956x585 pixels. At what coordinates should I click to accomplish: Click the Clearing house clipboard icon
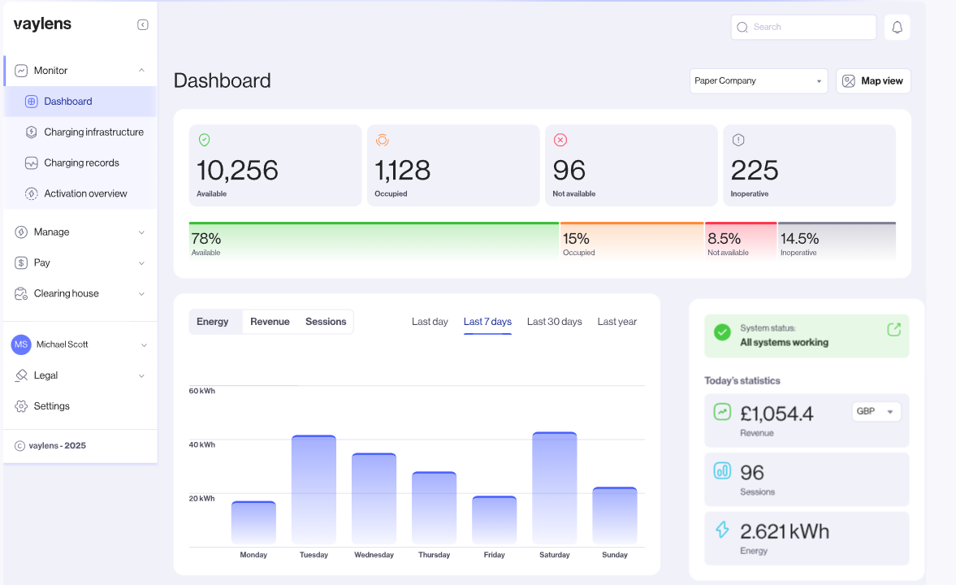click(21, 293)
